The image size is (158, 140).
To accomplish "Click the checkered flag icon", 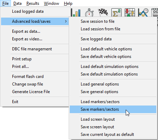I will 103,12.
